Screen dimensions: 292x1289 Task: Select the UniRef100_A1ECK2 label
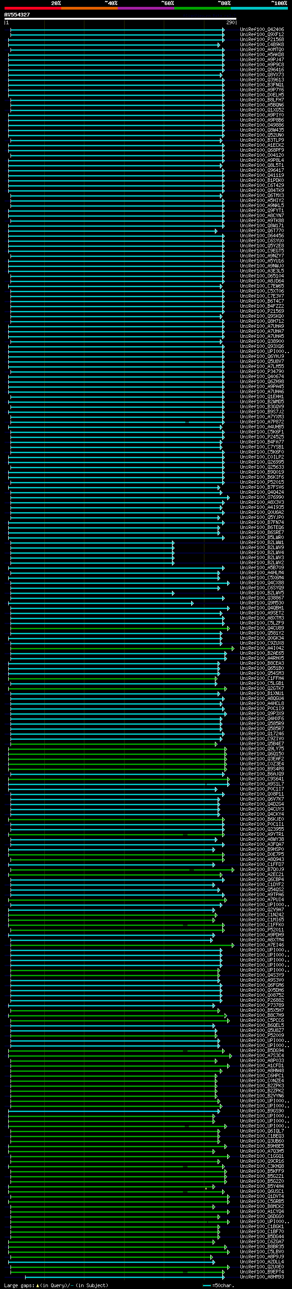point(262,145)
